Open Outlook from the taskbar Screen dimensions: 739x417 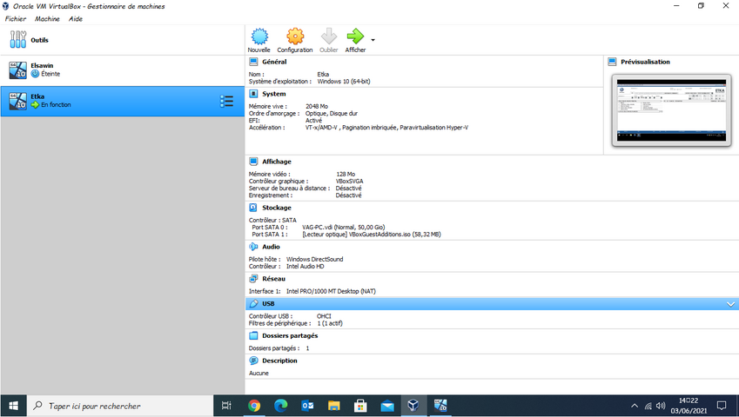coord(307,406)
